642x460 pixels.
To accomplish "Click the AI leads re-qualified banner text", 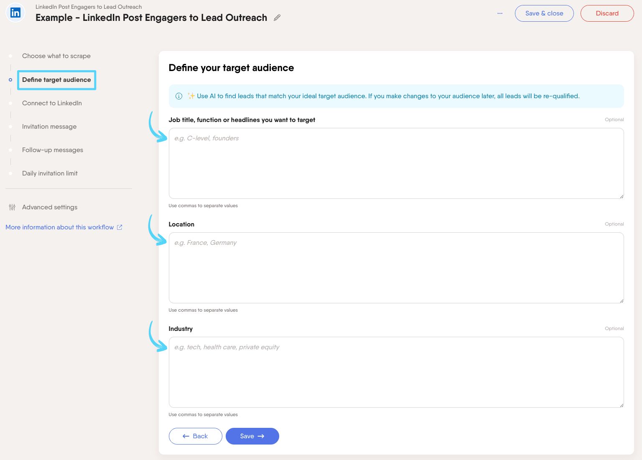I will pyautogui.click(x=388, y=96).
